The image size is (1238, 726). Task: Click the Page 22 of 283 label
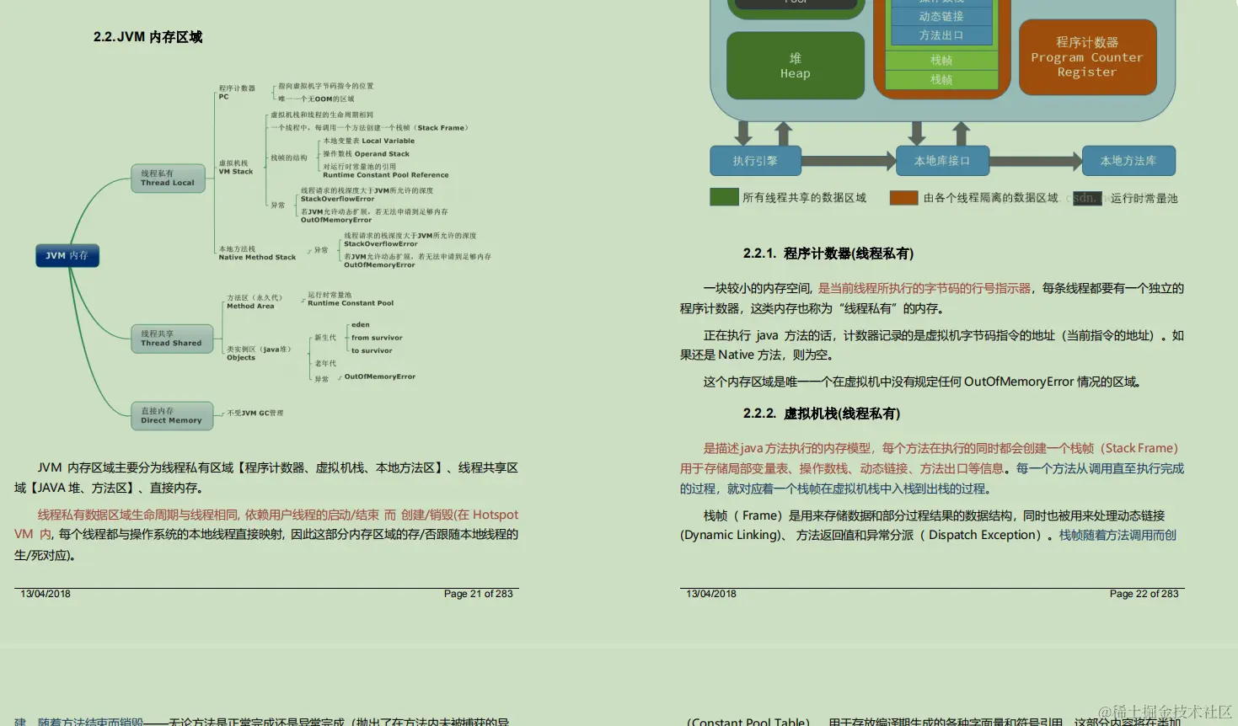[1144, 593]
